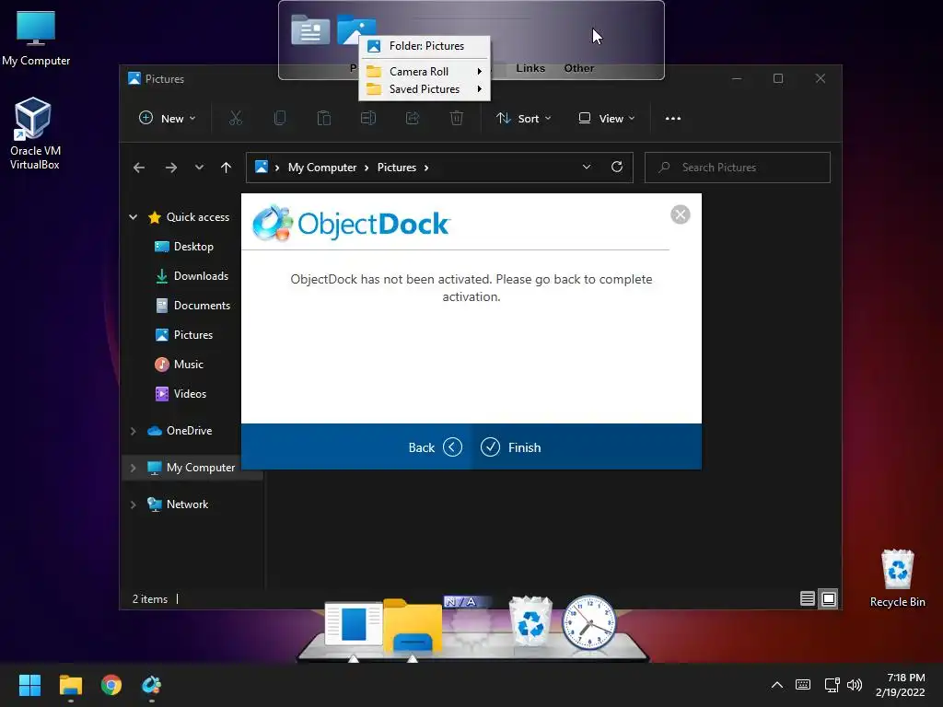Screen dimensions: 943x707
Task: Click the Cut scissors icon in the toolbar
Action: click(236, 119)
